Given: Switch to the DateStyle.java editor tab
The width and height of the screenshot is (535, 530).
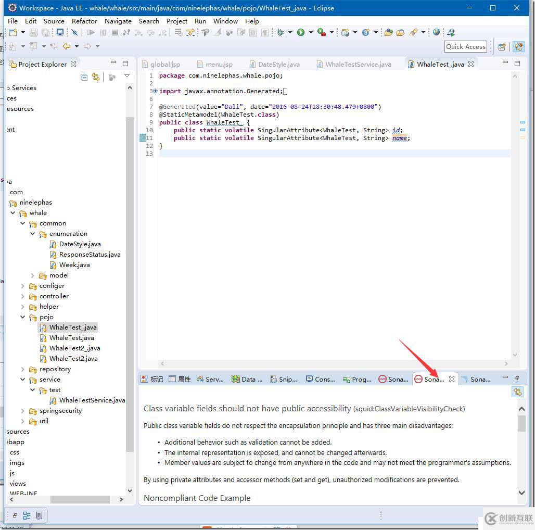Looking at the screenshot, I should [275, 64].
